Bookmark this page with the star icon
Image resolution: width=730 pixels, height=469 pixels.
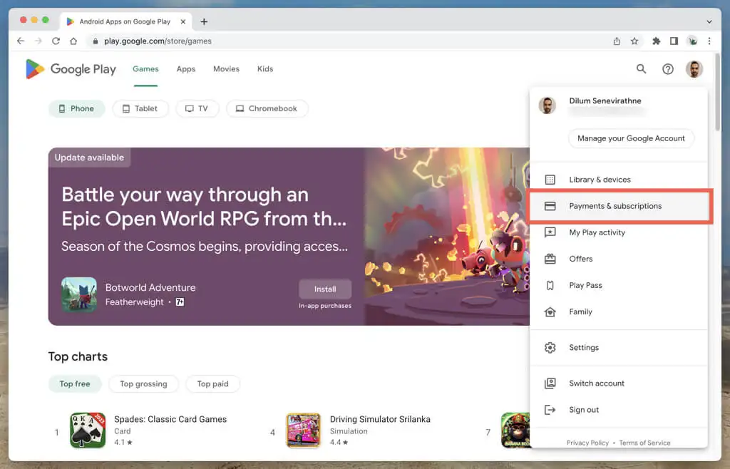click(634, 41)
